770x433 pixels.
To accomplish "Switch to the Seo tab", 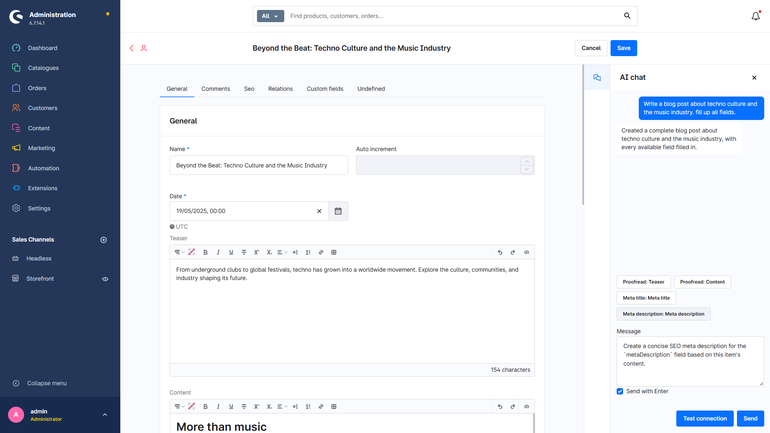I will [x=249, y=89].
